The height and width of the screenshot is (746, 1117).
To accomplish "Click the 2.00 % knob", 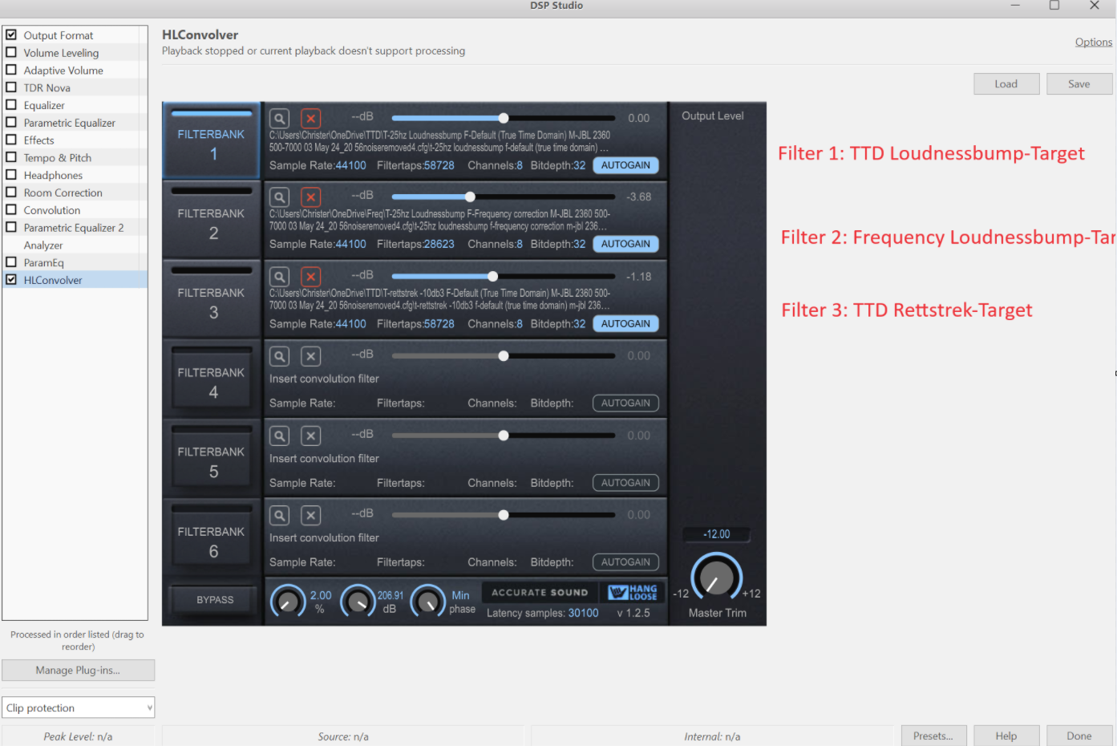I will pos(288,601).
